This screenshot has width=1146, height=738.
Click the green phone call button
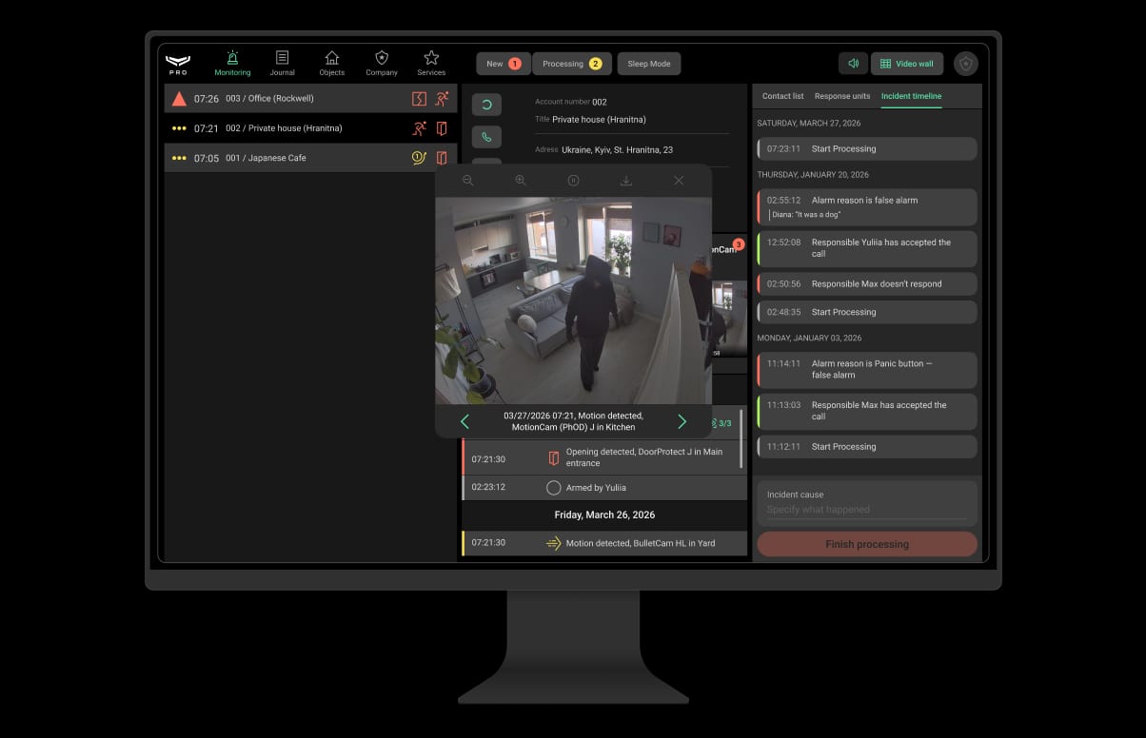click(x=486, y=137)
